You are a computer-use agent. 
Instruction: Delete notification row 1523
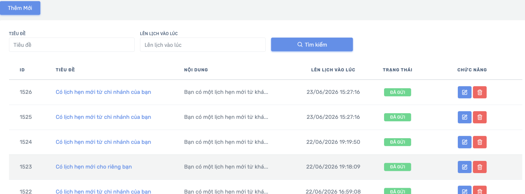pos(480,167)
